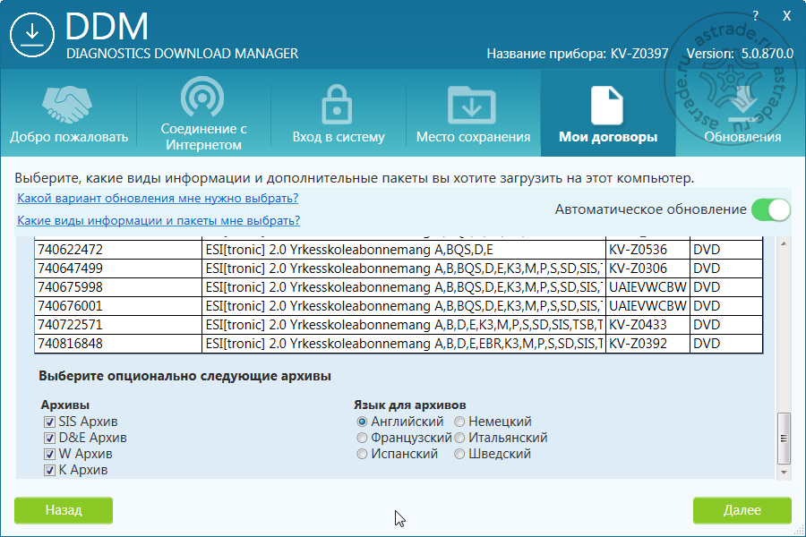The image size is (806, 537).
Task: Click the Назад button
Action: pyautogui.click(x=64, y=510)
